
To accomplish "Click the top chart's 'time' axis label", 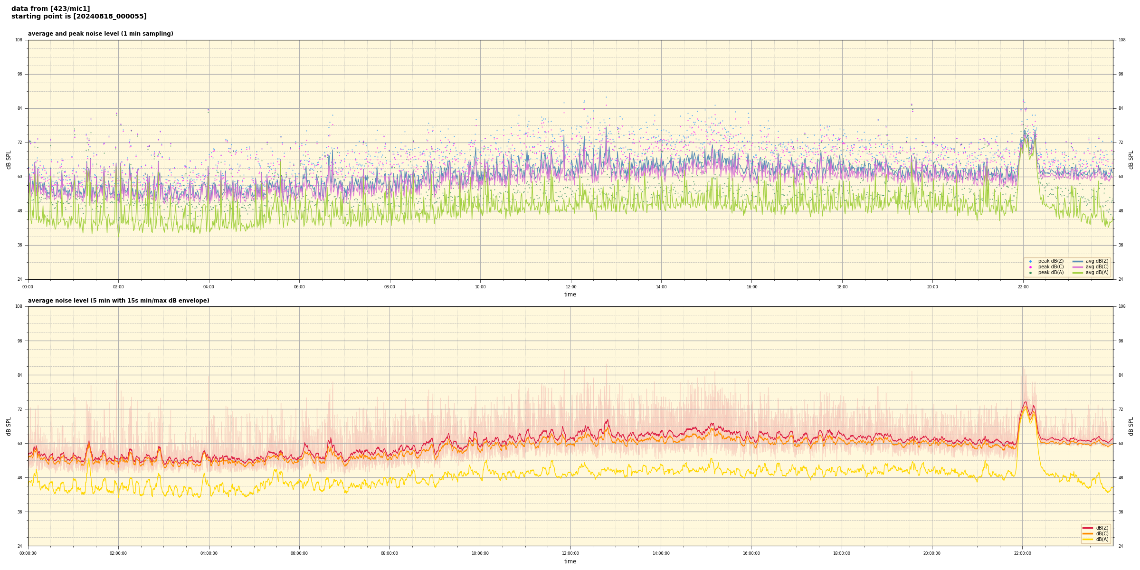I will click(x=570, y=294).
